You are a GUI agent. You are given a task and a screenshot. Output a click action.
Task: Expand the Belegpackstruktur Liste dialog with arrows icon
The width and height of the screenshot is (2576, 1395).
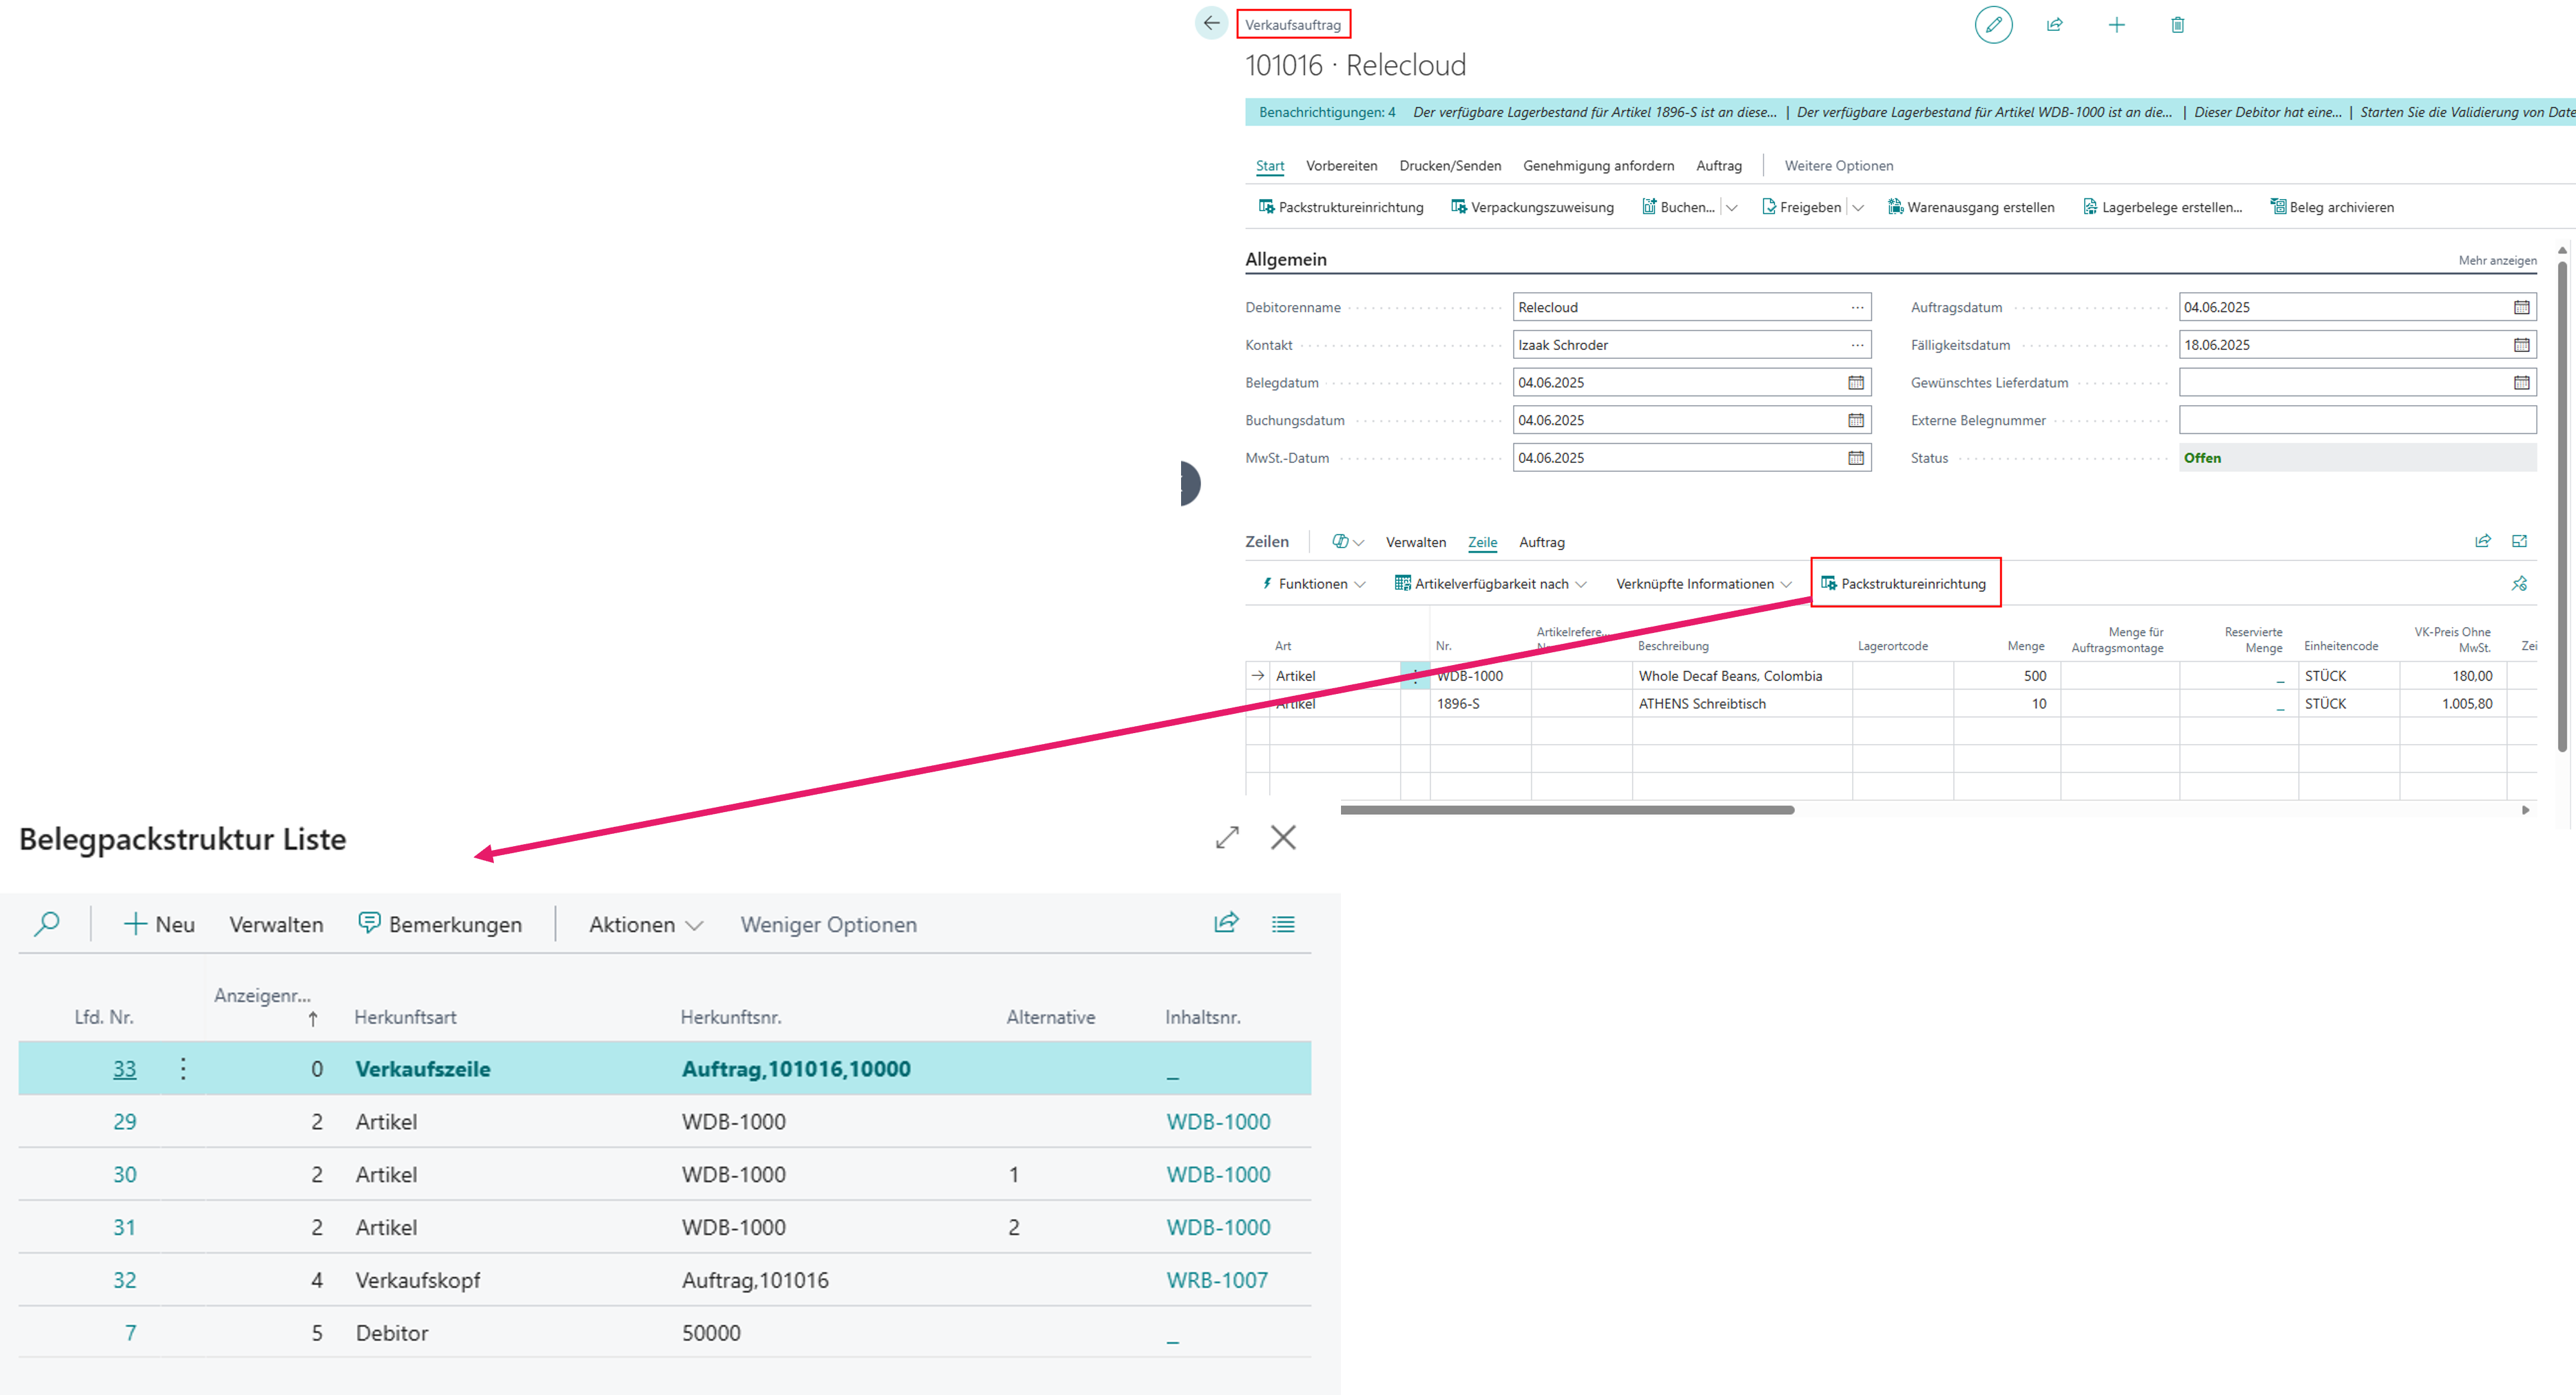pos(1227,837)
